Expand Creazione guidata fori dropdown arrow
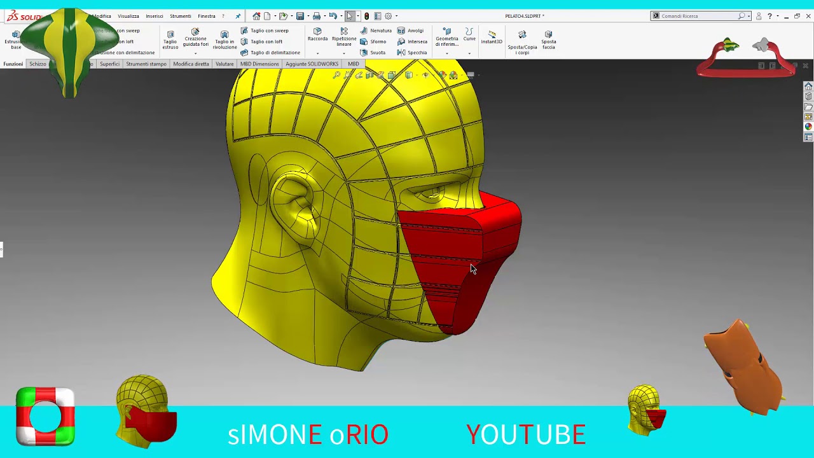Viewport: 814px width, 458px height. click(x=195, y=53)
